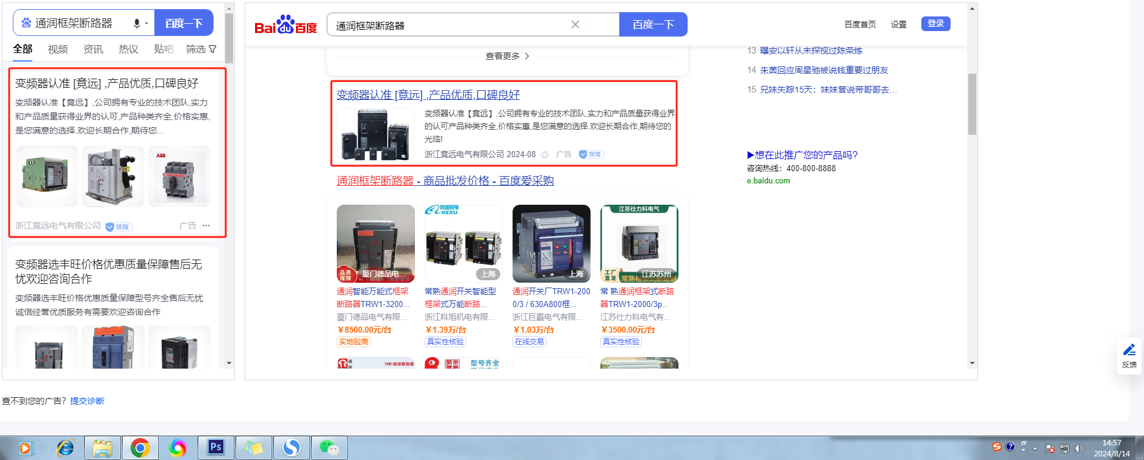Image resolution: width=1144 pixels, height=460 pixels.
Task: Open Photoshop from the taskbar
Action: point(215,448)
